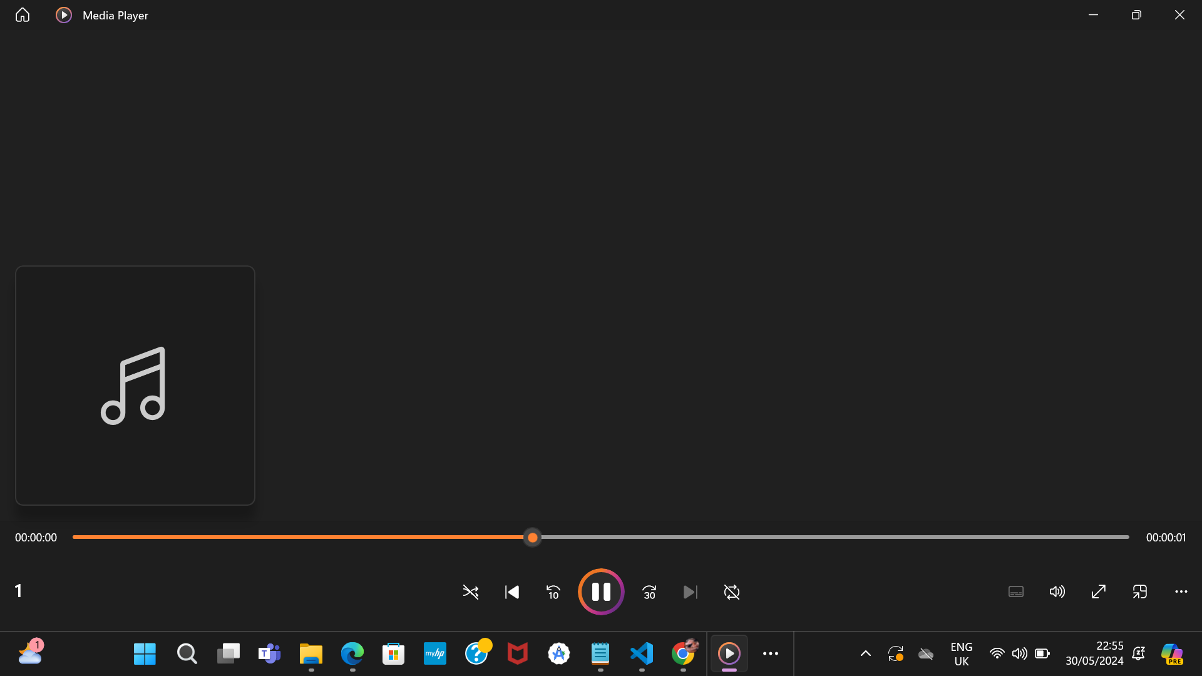Go to previous track
The width and height of the screenshot is (1202, 676).
pyautogui.click(x=512, y=592)
